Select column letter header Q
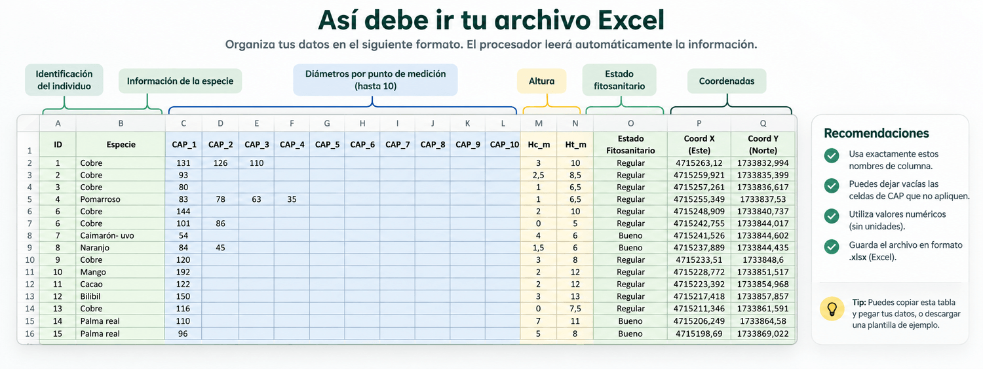This screenshot has height=369, width=983. (763, 123)
